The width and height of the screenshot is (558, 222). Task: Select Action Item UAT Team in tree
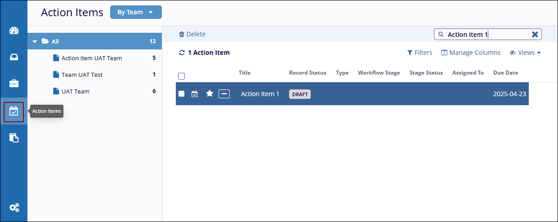coord(91,58)
